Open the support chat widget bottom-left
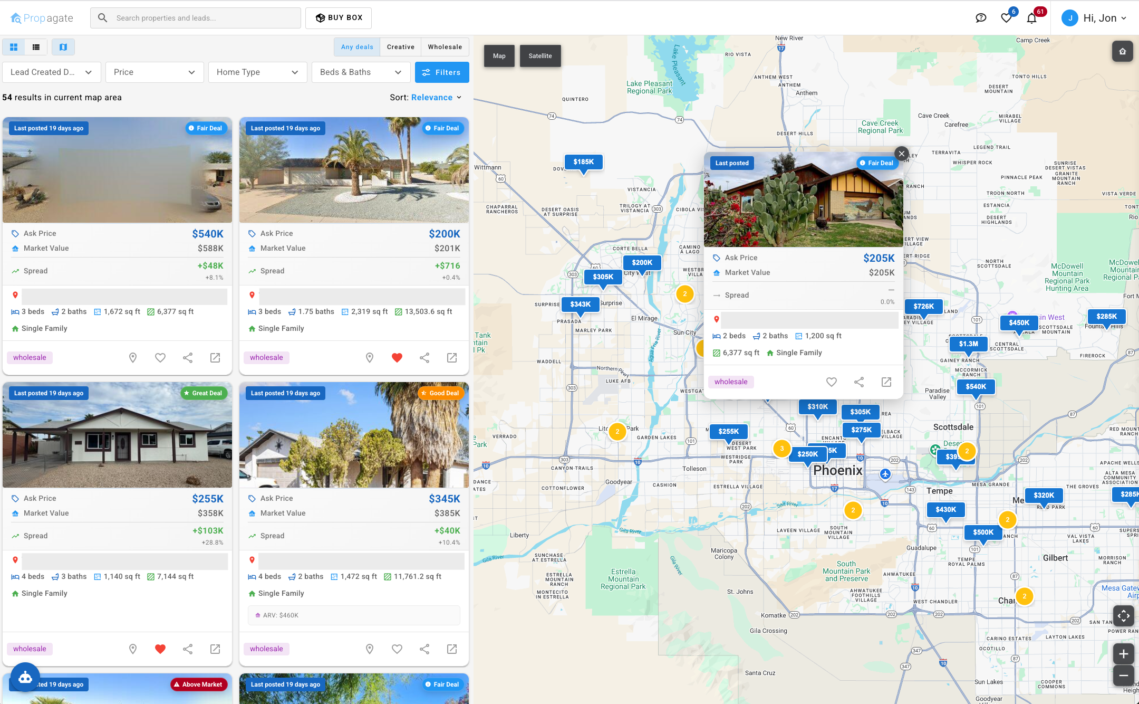 (25, 677)
